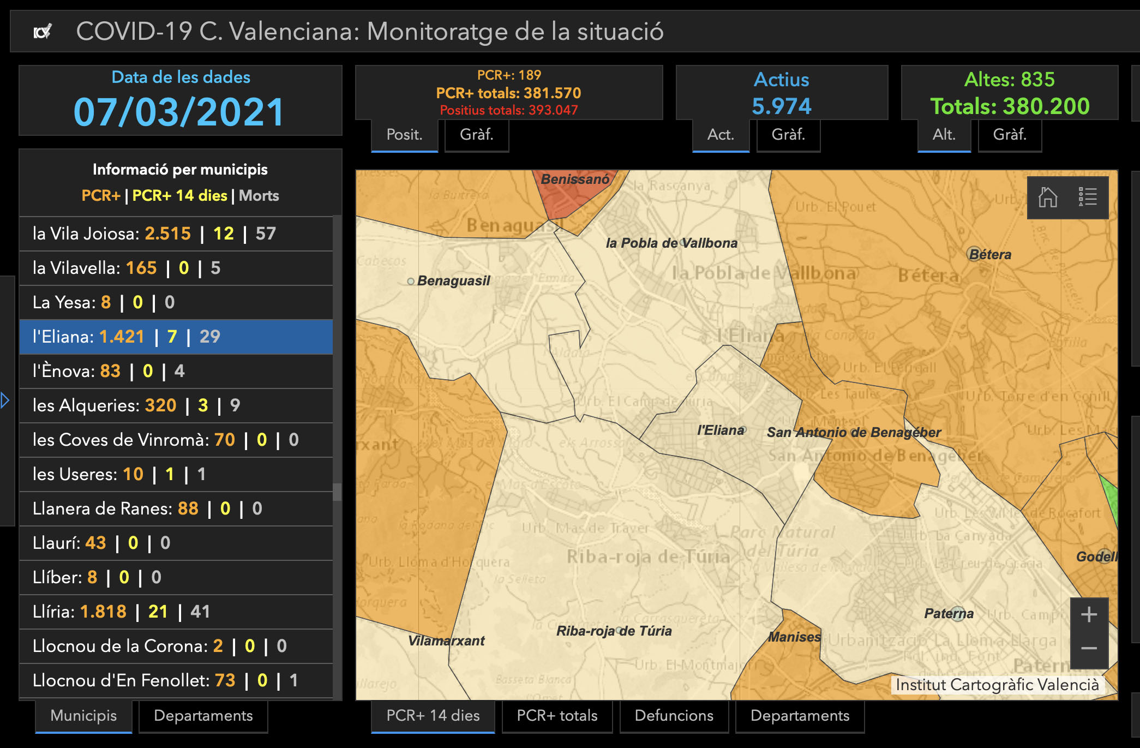Switch to the Departaments list tab

pyautogui.click(x=203, y=716)
